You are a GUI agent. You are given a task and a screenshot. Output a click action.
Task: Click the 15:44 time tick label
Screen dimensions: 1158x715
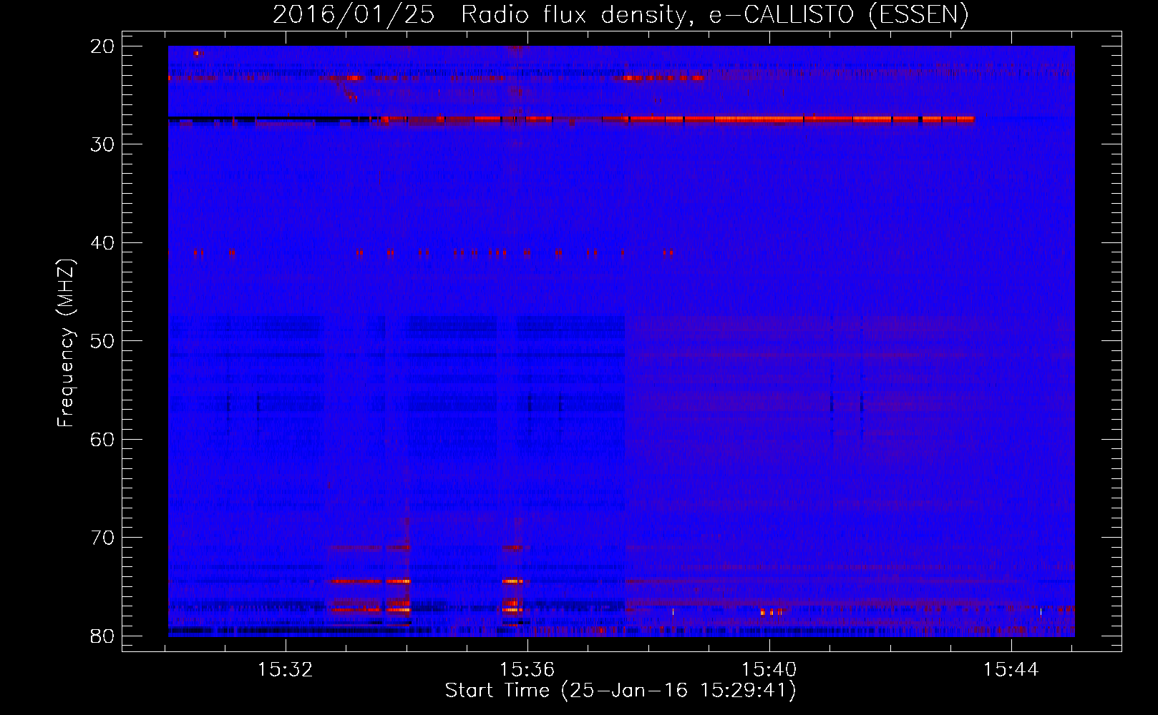(x=1011, y=670)
